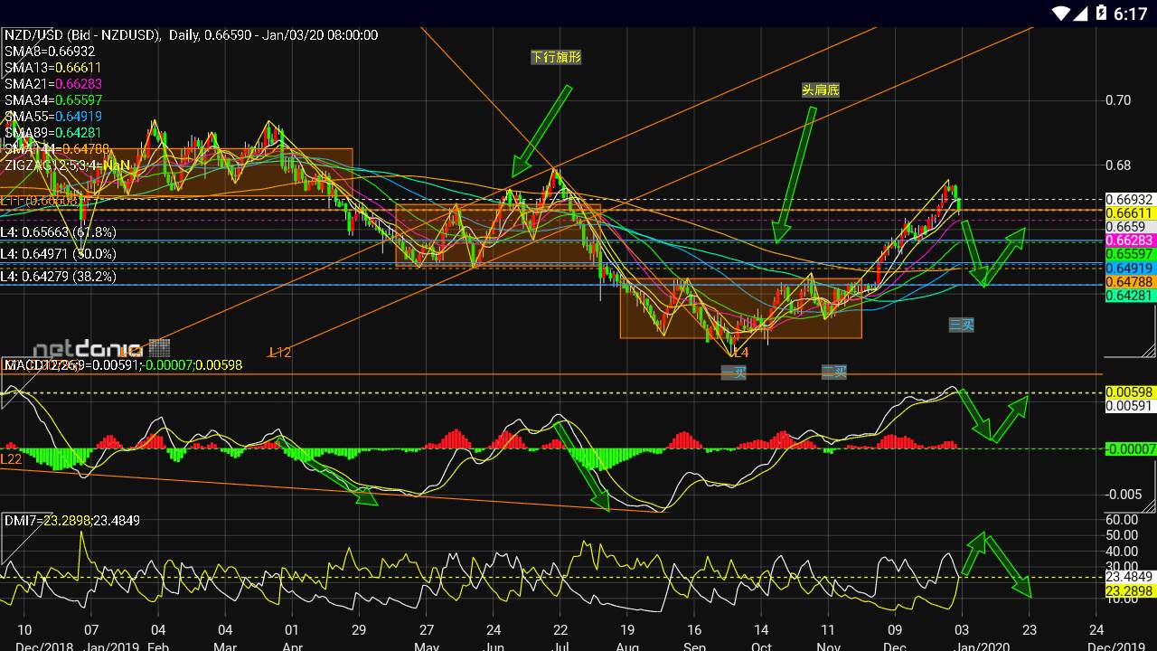This screenshot has height=651, width=1157.
Task: Tap the 60.00 DMI axis label
Action: pos(1123,520)
